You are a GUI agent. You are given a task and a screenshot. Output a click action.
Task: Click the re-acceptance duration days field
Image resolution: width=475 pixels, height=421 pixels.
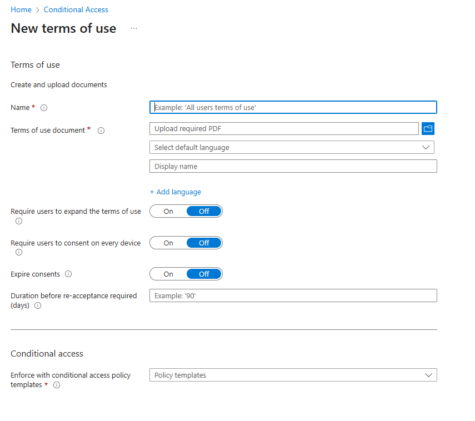(293, 295)
